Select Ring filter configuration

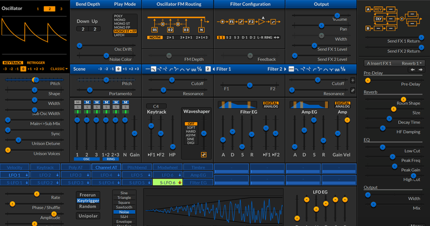[x=268, y=37]
